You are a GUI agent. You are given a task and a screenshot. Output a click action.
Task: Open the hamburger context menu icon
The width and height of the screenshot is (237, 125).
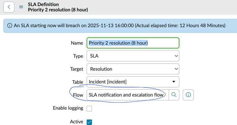click(21, 7)
